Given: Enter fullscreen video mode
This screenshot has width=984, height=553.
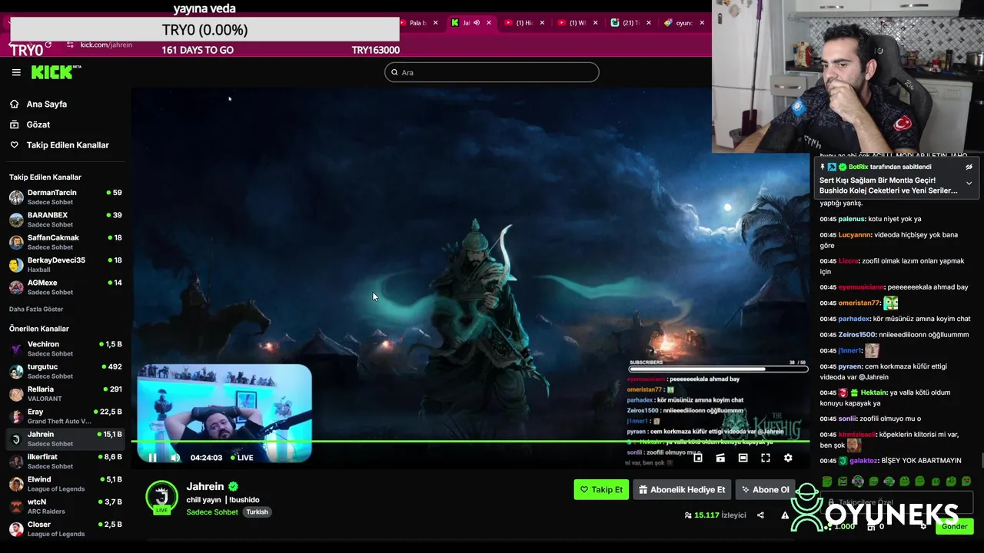Looking at the screenshot, I should click(x=766, y=458).
